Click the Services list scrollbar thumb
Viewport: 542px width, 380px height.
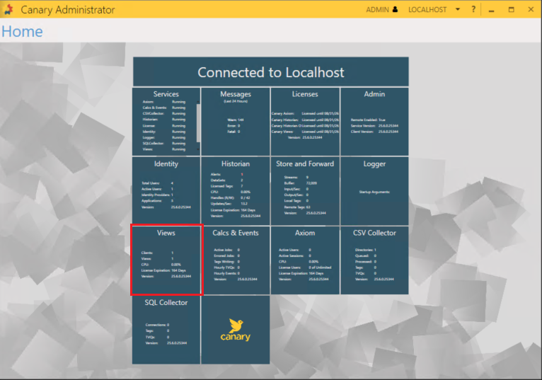pyautogui.click(x=198, y=123)
